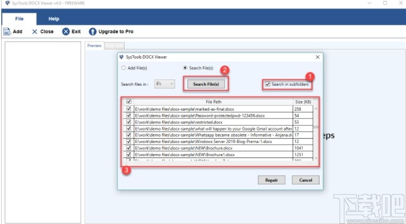Click the Size (KB) column header
The image size is (406, 224).
(303, 102)
